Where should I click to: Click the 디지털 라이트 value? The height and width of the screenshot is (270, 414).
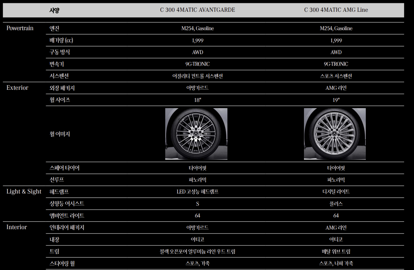[x=336, y=192]
